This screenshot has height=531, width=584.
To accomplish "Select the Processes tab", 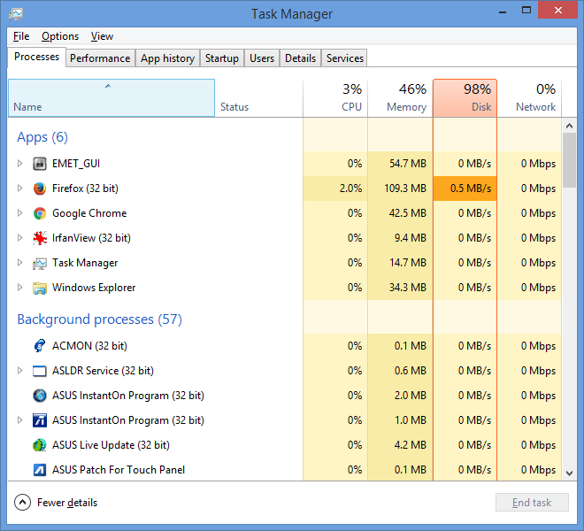I will [x=36, y=57].
